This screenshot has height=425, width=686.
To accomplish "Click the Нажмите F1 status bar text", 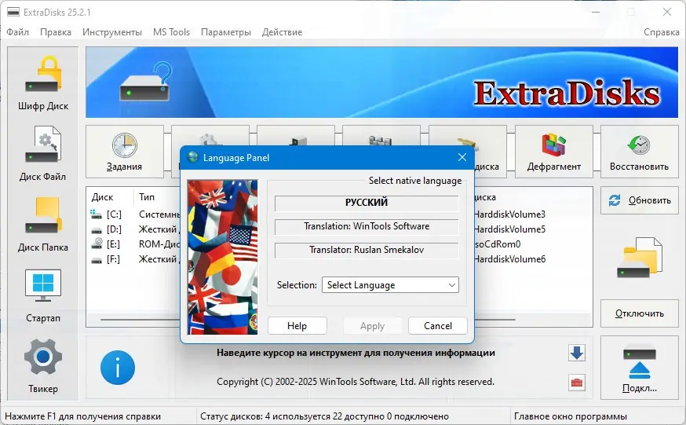I will (x=82, y=416).
